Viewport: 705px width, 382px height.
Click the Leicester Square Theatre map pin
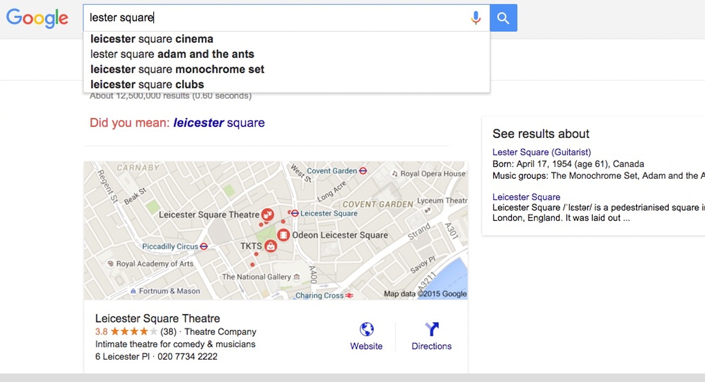click(268, 214)
